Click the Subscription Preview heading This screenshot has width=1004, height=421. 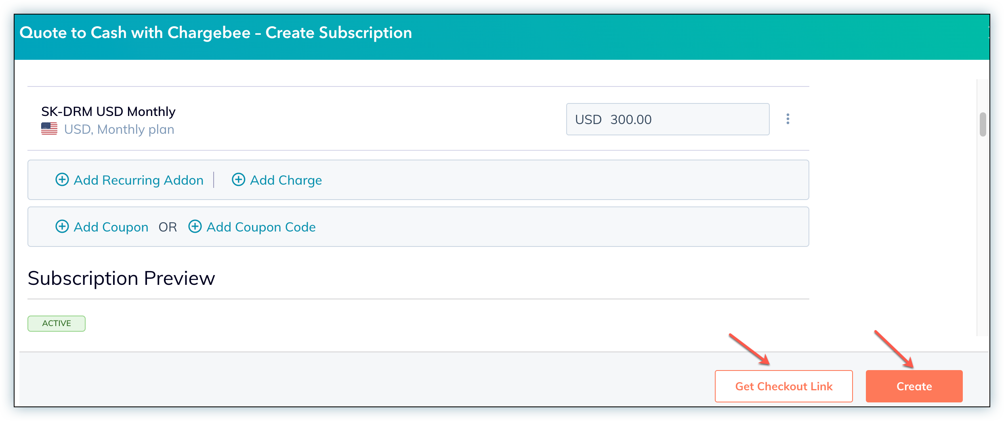coord(121,278)
